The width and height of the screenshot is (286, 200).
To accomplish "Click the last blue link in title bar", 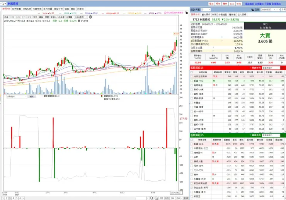I will (276, 3).
